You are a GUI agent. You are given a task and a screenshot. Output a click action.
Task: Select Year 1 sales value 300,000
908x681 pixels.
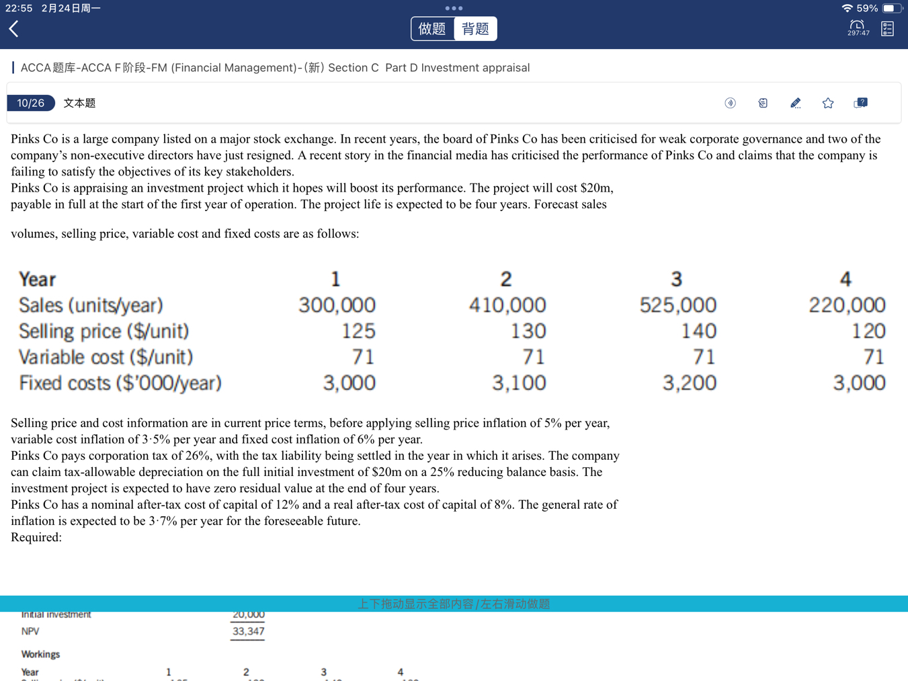337,305
